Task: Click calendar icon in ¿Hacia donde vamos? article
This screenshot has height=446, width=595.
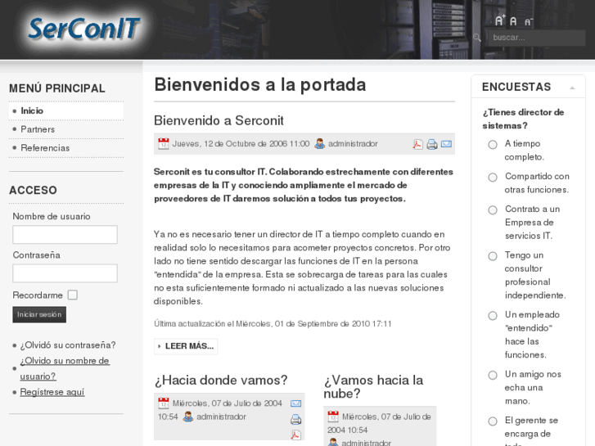Action: [164, 403]
